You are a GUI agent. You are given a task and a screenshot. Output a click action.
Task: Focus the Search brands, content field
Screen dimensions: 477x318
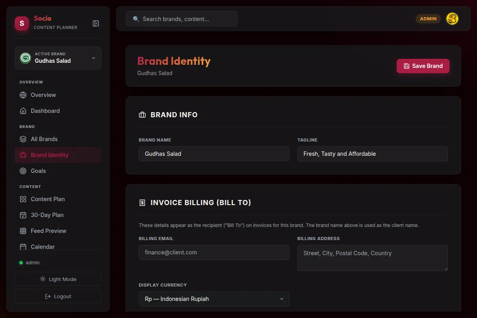pyautogui.click(x=182, y=19)
